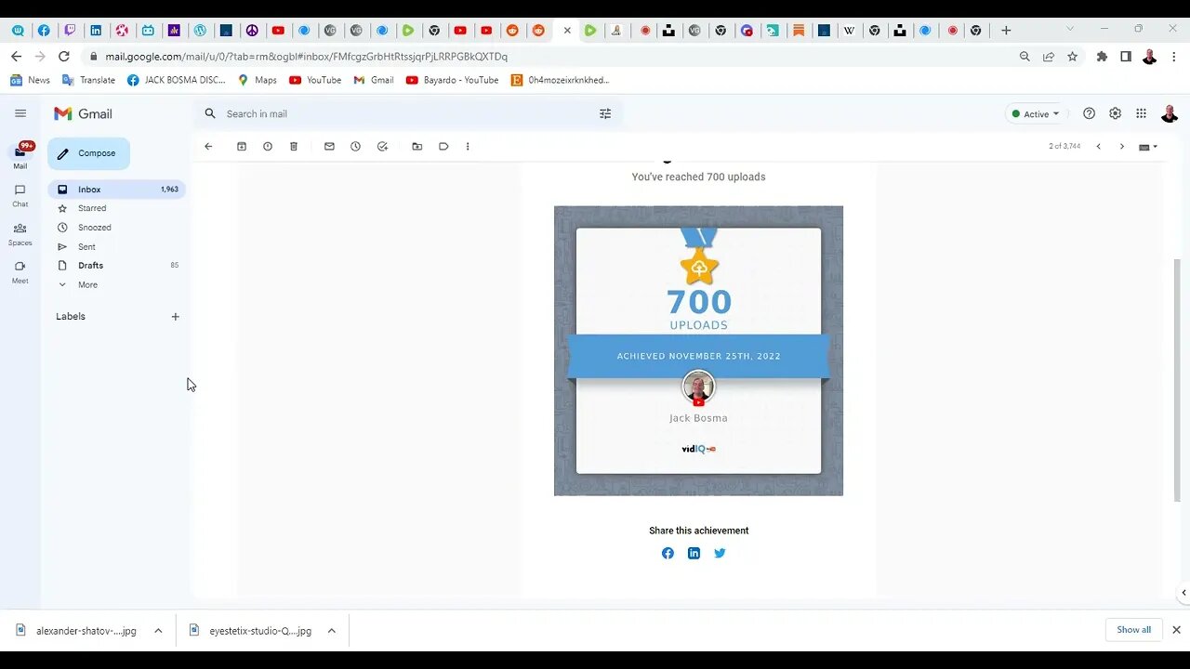Open Gmail settings gear
The width and height of the screenshot is (1190, 669).
pos(1115,113)
